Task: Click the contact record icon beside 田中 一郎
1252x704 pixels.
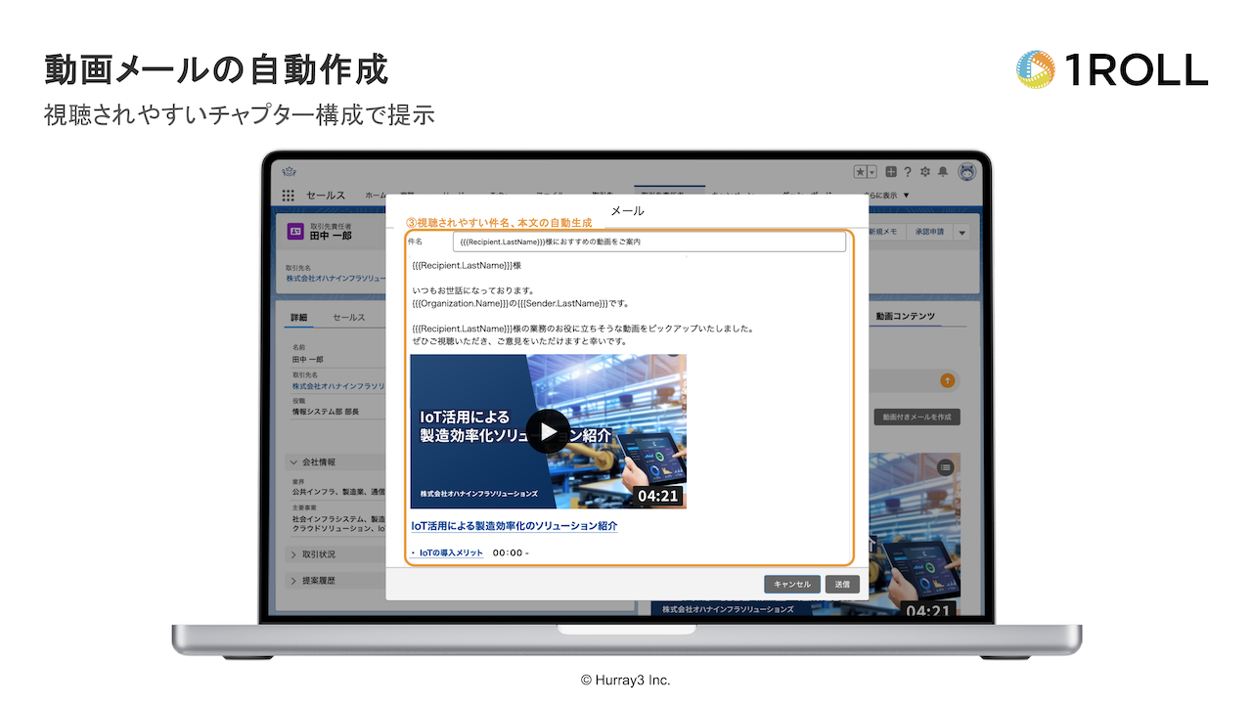Action: tap(294, 232)
